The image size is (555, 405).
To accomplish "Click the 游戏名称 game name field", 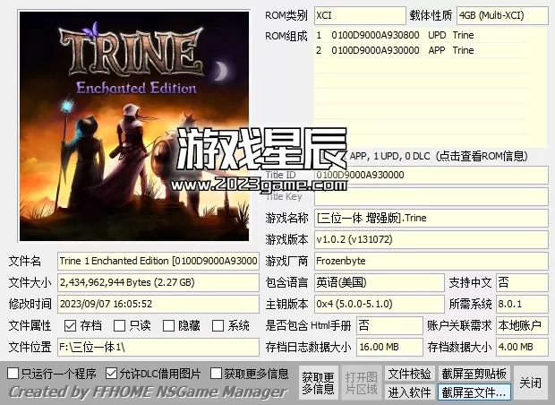I will (x=430, y=218).
